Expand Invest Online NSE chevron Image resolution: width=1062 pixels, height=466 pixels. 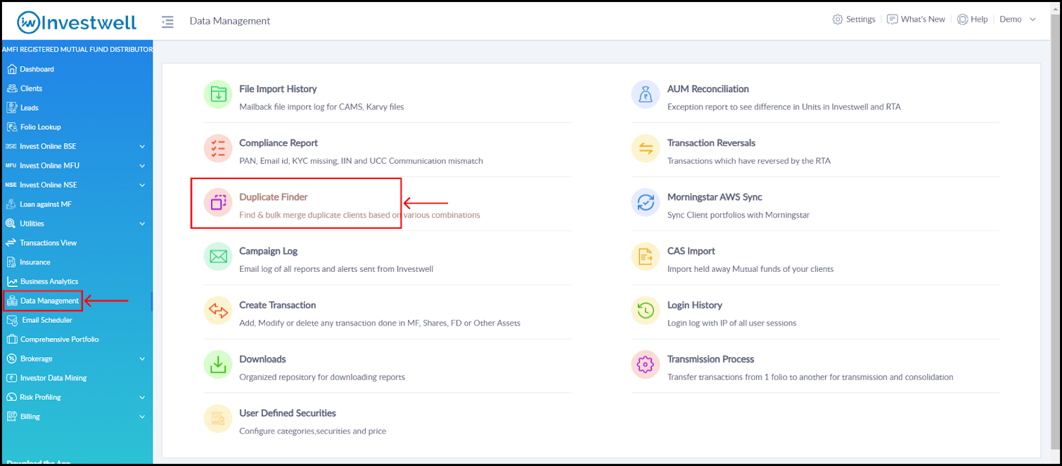point(142,185)
